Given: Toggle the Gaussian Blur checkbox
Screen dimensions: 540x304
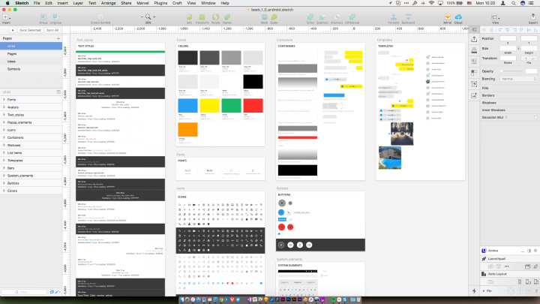Looking at the screenshot, I should point(535,118).
